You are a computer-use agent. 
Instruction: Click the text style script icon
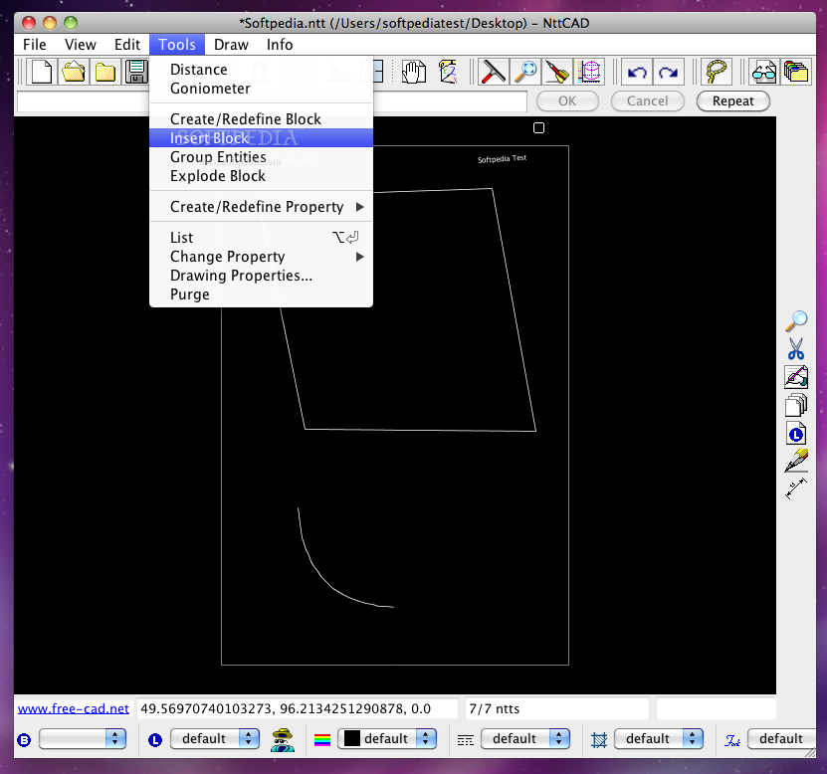coord(732,741)
